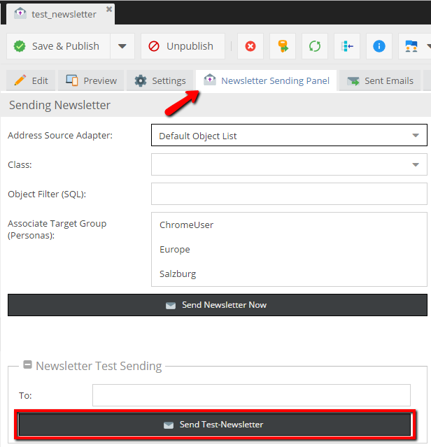Switch to the Edit tab
The height and width of the screenshot is (447, 431).
(x=31, y=80)
